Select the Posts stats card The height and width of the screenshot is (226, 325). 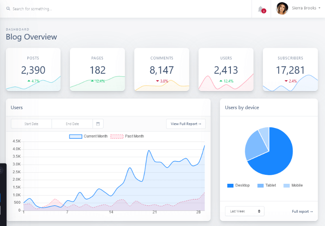pyautogui.click(x=33, y=70)
